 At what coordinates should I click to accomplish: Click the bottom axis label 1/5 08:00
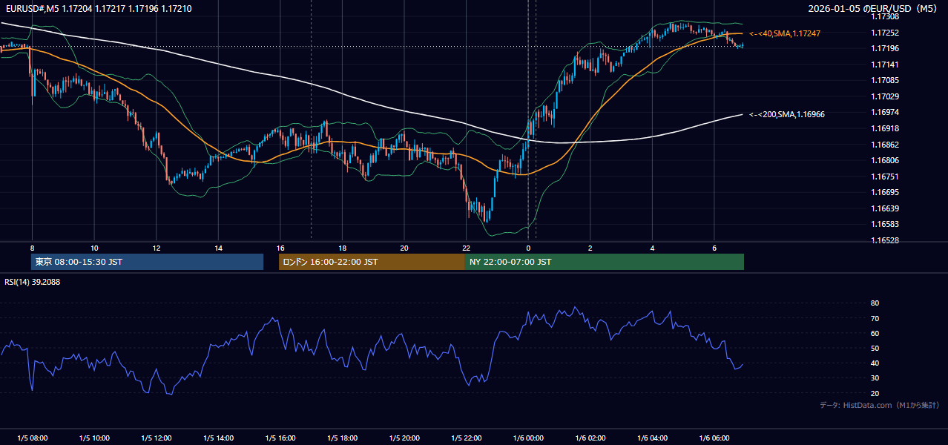32,438
